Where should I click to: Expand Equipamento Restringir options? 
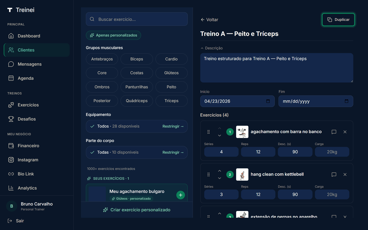[173, 126]
